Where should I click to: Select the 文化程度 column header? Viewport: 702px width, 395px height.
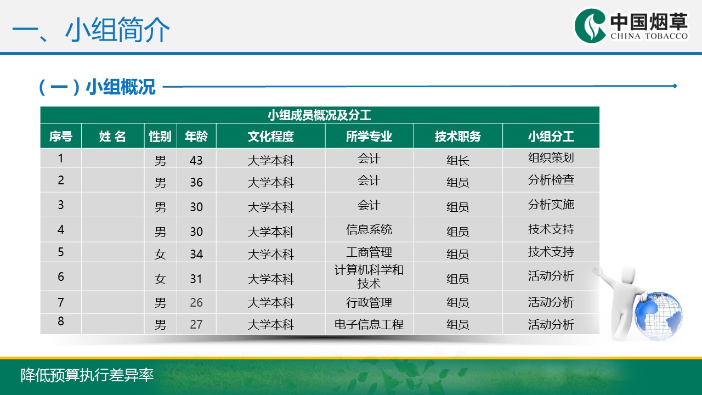270,137
